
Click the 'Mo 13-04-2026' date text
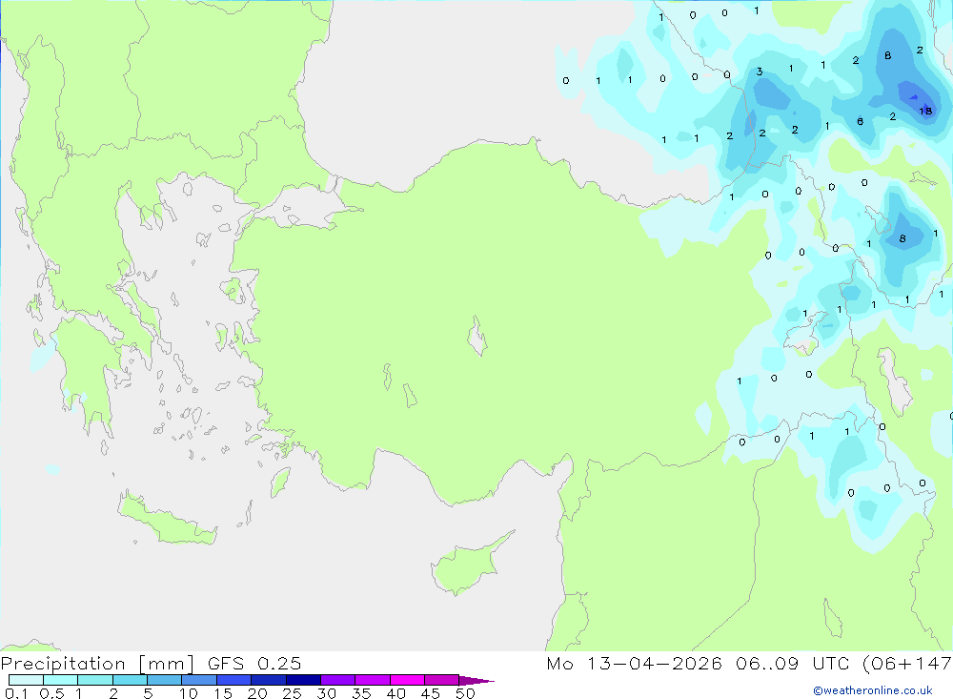point(635,663)
